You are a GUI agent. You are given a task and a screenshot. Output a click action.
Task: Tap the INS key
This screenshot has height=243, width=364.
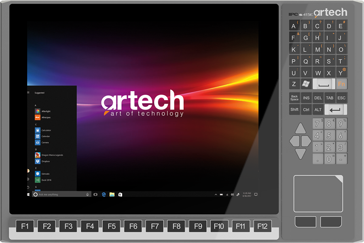[x=306, y=98]
